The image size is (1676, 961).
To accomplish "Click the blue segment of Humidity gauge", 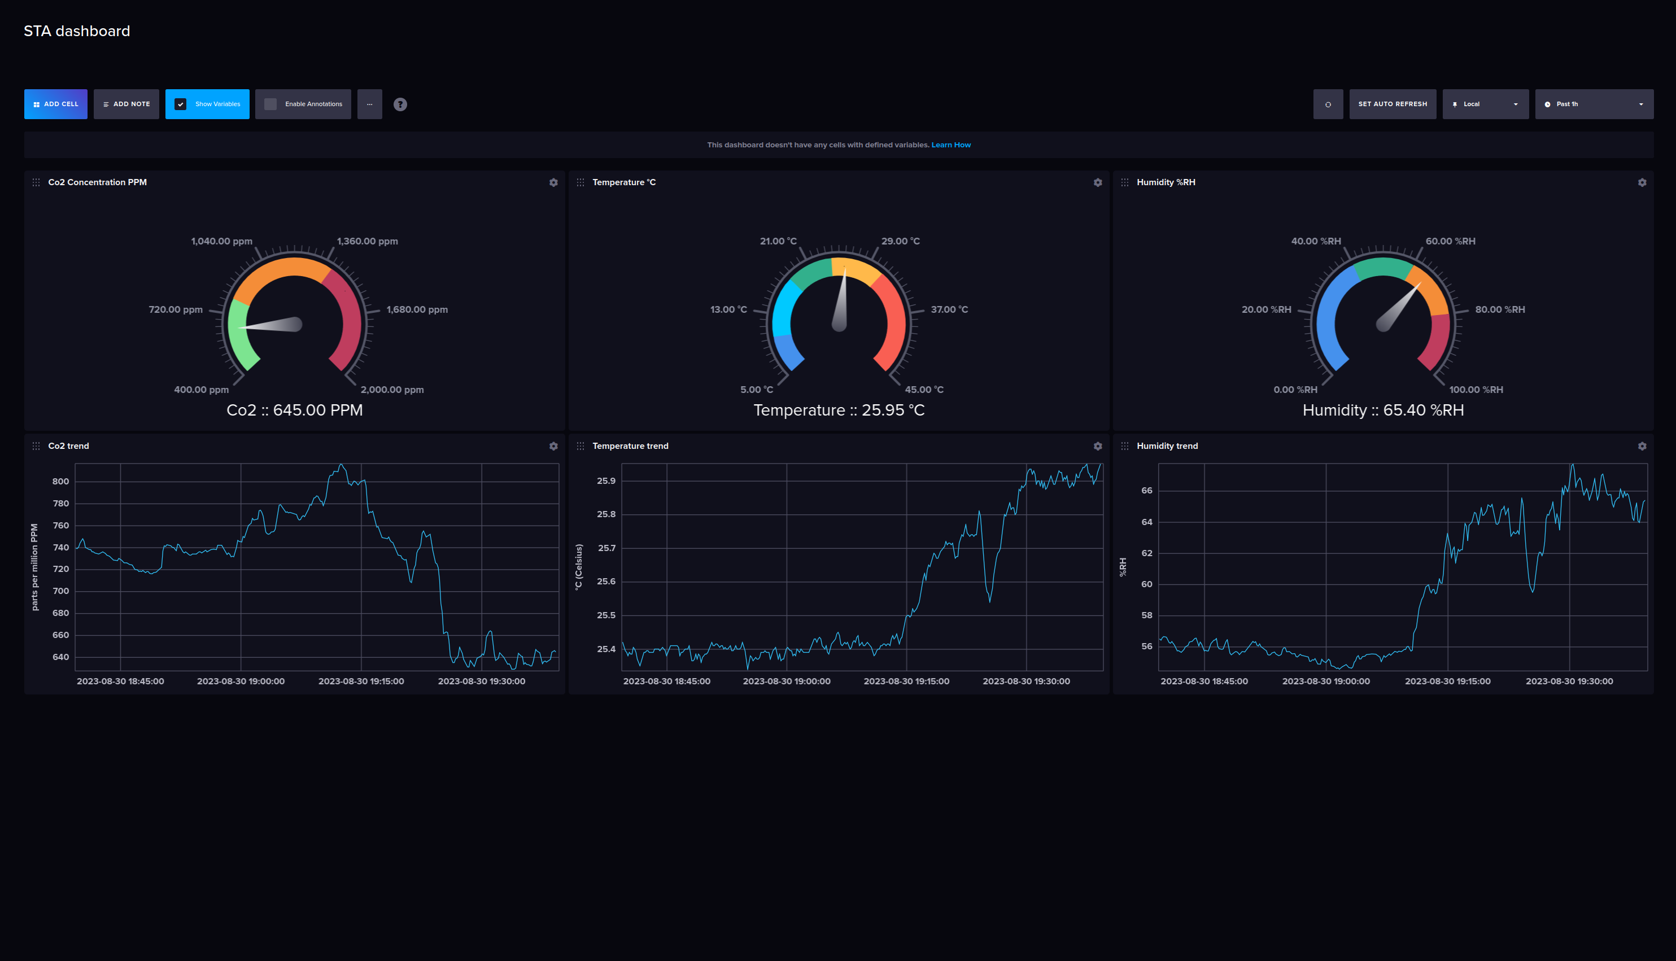I will [1328, 317].
